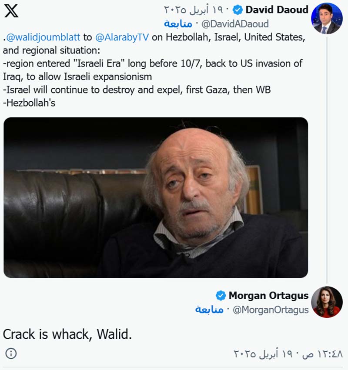Click the X logo

pyautogui.click(x=11, y=11)
